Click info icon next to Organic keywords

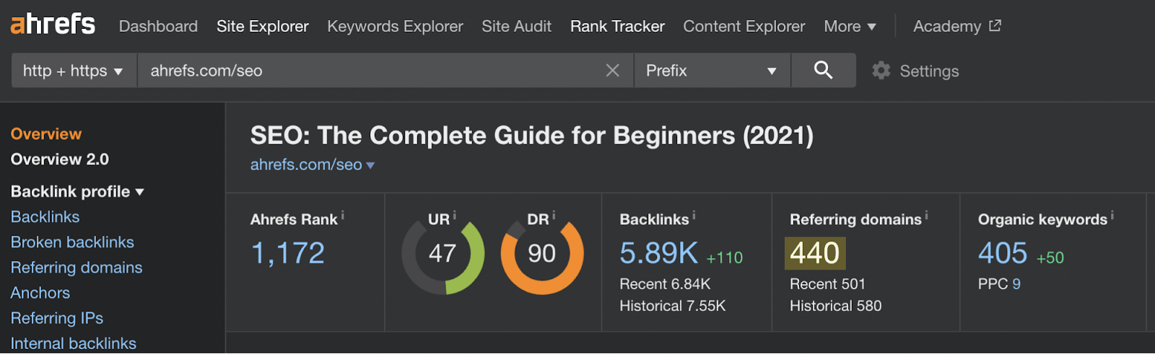pyautogui.click(x=1112, y=215)
